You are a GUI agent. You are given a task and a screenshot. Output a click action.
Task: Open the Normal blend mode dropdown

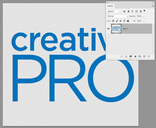118,16
